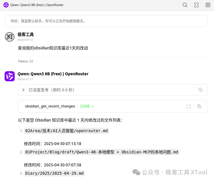Click the Tokens: 22 label
The width and height of the screenshot is (214, 181).
tap(25, 61)
